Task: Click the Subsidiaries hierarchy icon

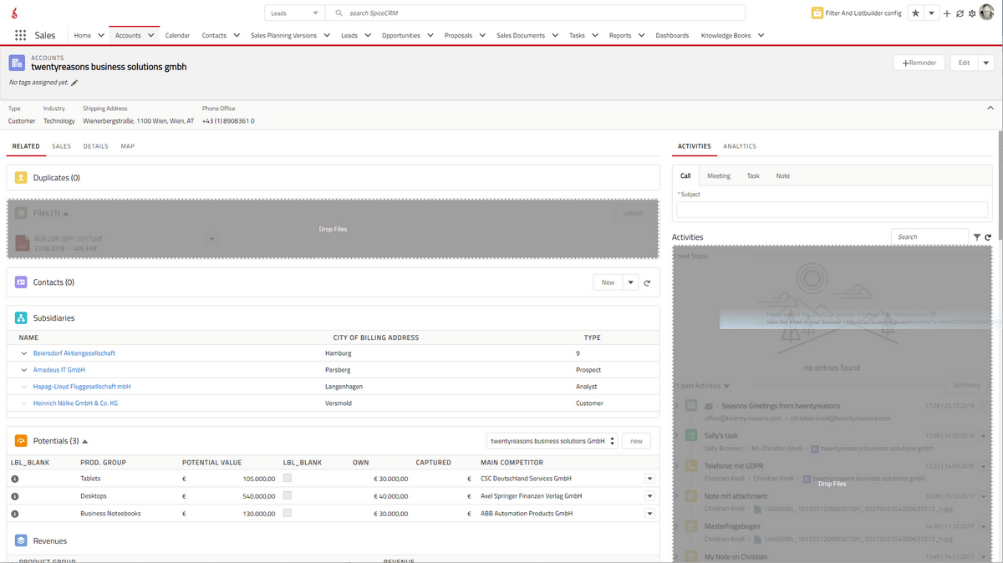Action: coord(21,318)
